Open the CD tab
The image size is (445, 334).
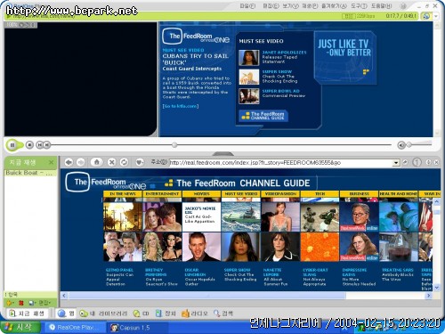(142, 314)
